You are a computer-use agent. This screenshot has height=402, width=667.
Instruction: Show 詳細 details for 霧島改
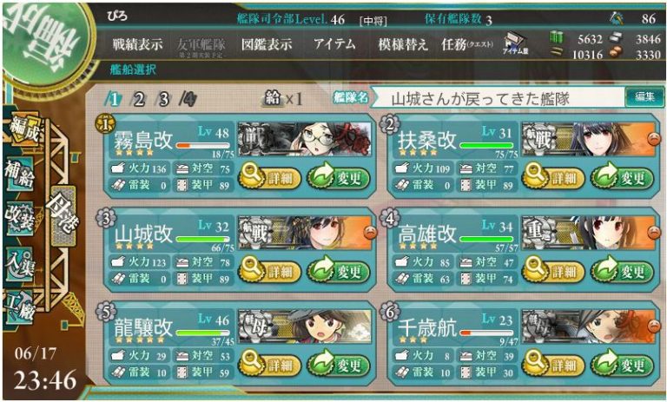coord(270,177)
